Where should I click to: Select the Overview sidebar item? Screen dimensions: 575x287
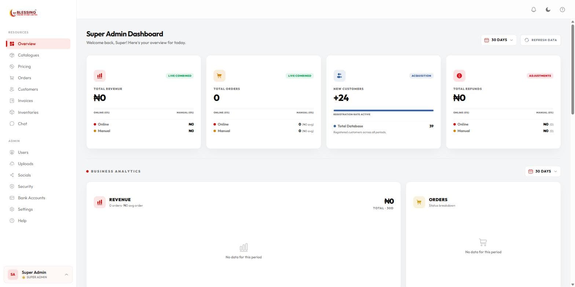(x=38, y=44)
